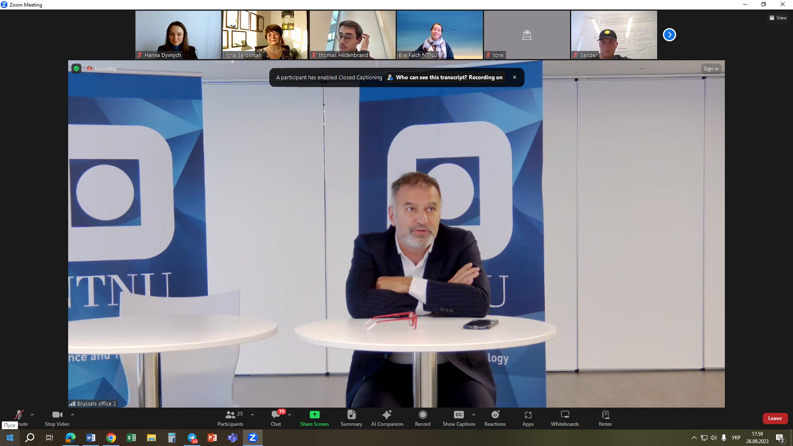The height and width of the screenshot is (446, 793).
Task: Toggle Stop Video camera button
Action: pyautogui.click(x=57, y=418)
